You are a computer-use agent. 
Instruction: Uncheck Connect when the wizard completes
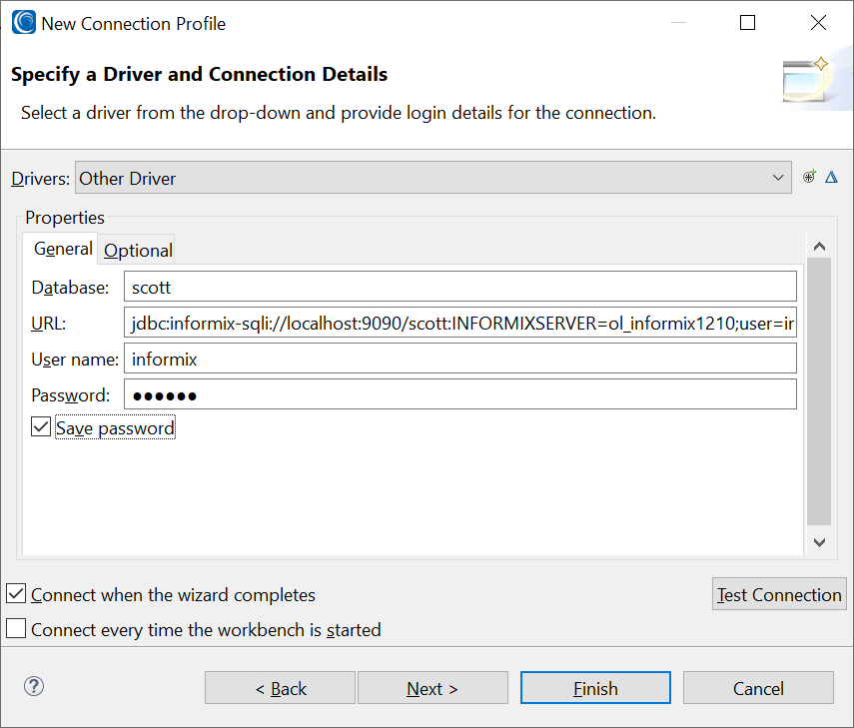coord(16,594)
